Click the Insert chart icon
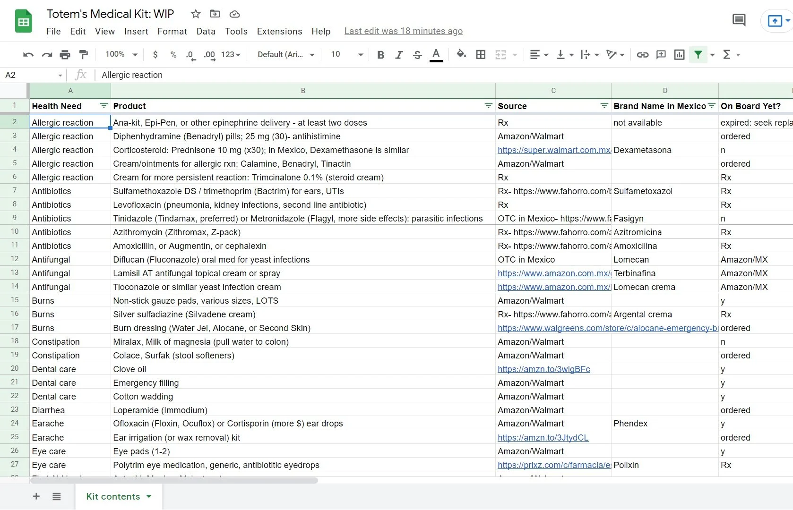 point(679,55)
